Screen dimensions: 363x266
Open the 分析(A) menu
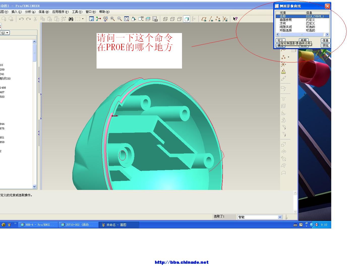(30, 12)
